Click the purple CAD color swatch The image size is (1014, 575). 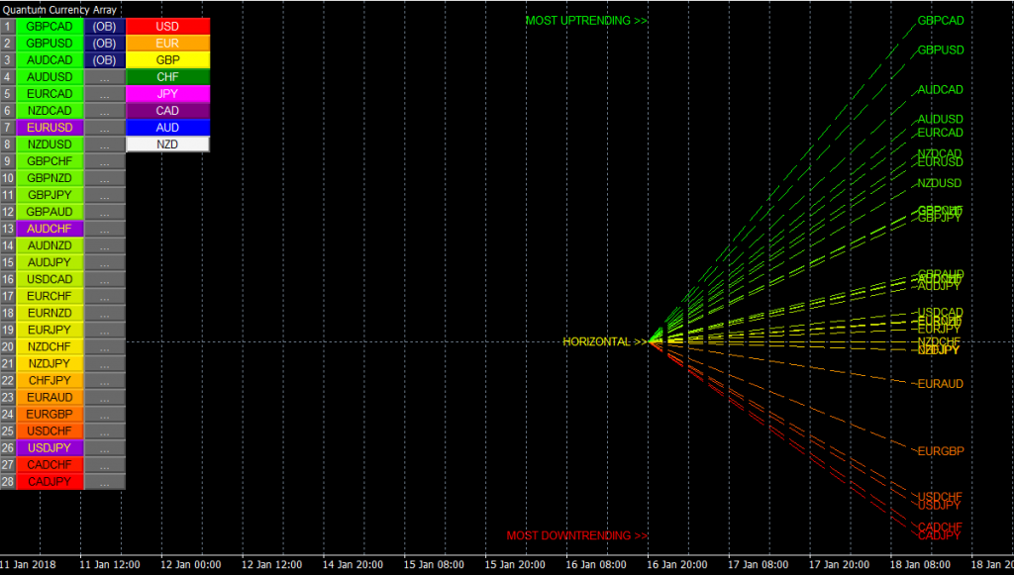click(x=166, y=110)
